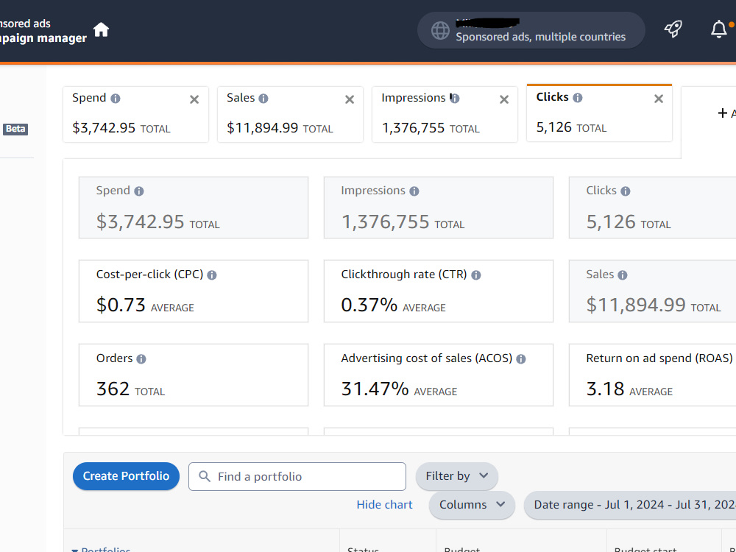
Task: Click the Hide chart link
Action: pyautogui.click(x=384, y=505)
